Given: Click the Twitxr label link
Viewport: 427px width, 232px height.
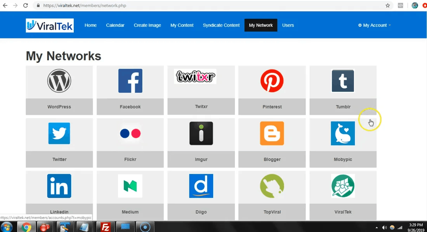Looking at the screenshot, I should tap(201, 106).
